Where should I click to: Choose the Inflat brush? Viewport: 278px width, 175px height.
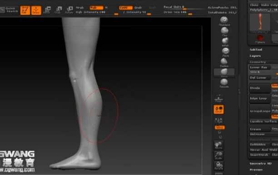pyautogui.click(x=225, y=42)
